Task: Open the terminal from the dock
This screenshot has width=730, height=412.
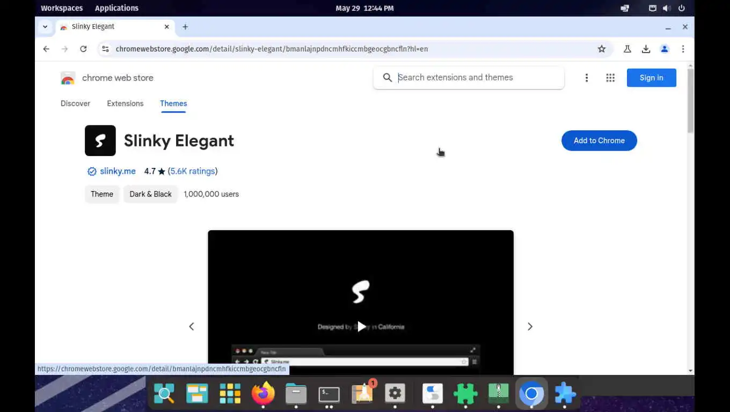Action: 328,394
